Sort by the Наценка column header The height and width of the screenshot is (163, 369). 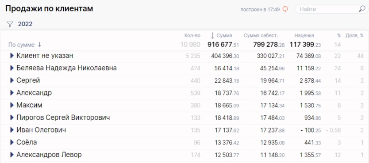tap(304, 36)
